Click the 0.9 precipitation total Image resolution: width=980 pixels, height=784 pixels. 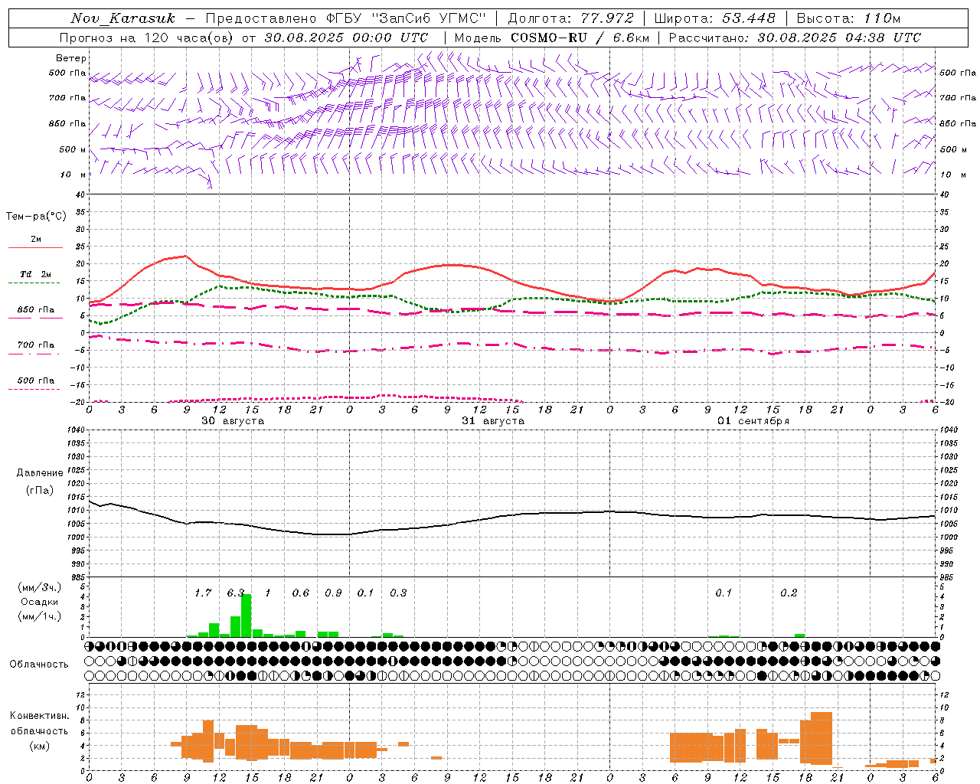333,593
